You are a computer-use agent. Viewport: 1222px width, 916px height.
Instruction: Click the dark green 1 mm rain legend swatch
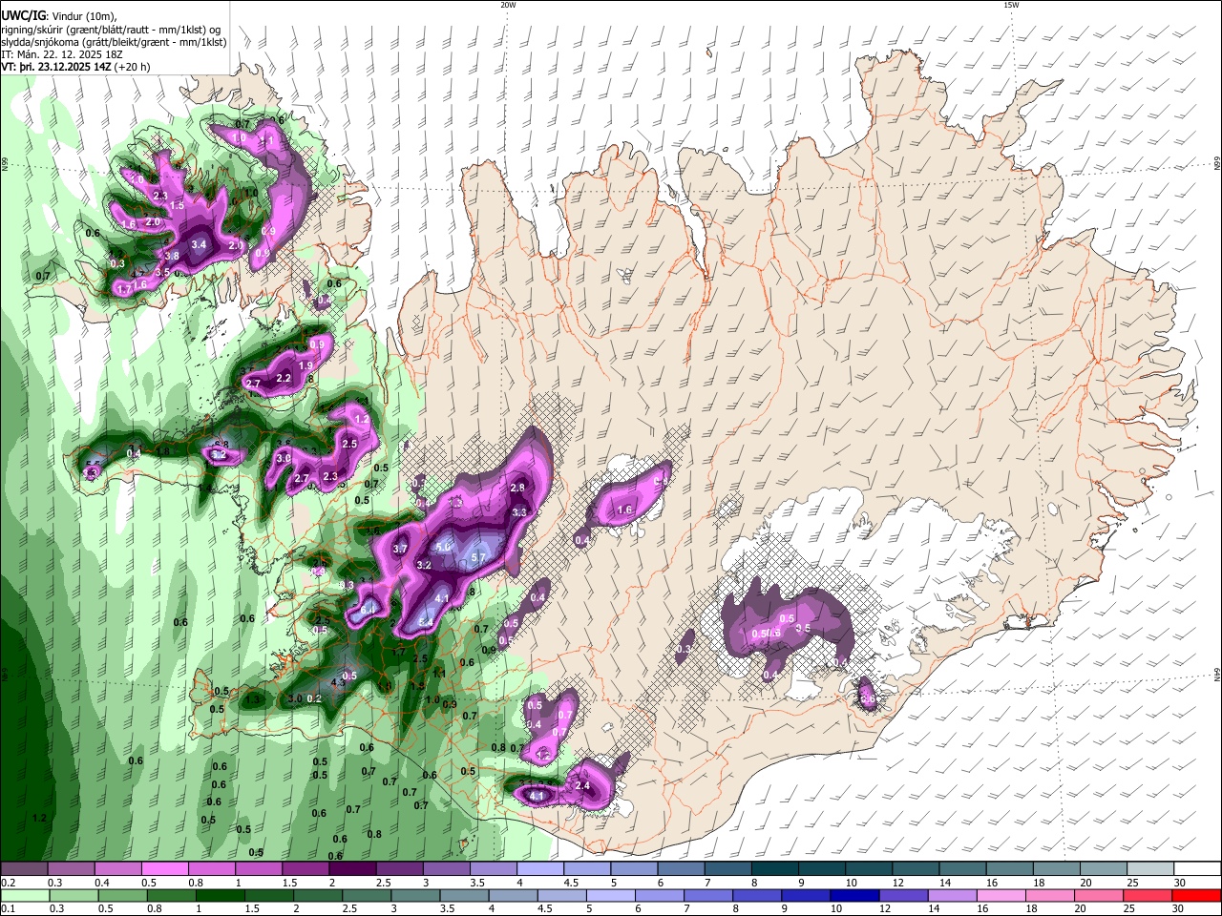coord(221,895)
